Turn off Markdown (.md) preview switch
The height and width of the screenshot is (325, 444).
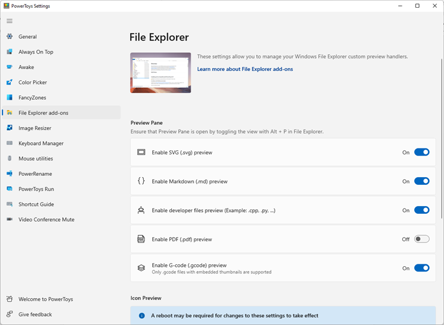tap(421, 181)
